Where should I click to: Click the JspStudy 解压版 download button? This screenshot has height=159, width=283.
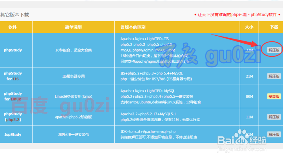(274, 134)
